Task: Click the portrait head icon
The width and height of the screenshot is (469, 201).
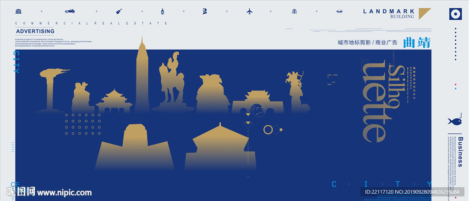Action: pos(205,11)
